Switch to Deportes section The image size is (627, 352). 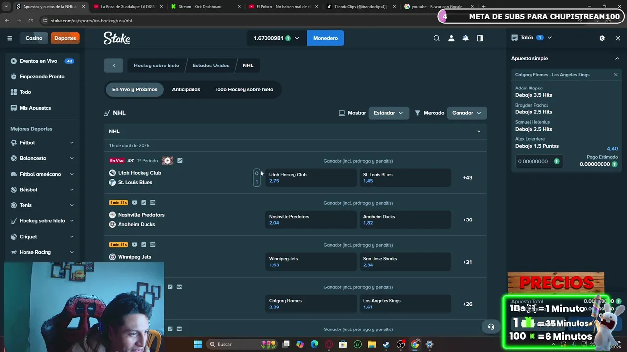click(x=65, y=38)
